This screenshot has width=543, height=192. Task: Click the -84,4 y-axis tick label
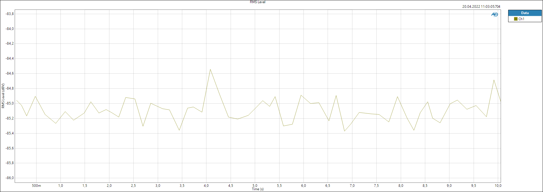tap(10, 58)
